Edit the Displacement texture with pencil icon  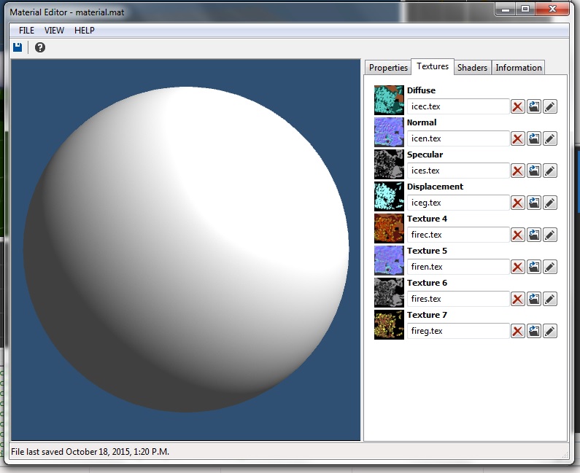coord(550,203)
